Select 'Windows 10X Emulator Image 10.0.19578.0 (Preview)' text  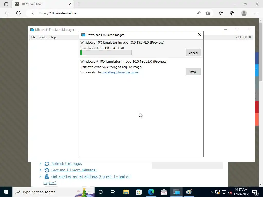122,42
